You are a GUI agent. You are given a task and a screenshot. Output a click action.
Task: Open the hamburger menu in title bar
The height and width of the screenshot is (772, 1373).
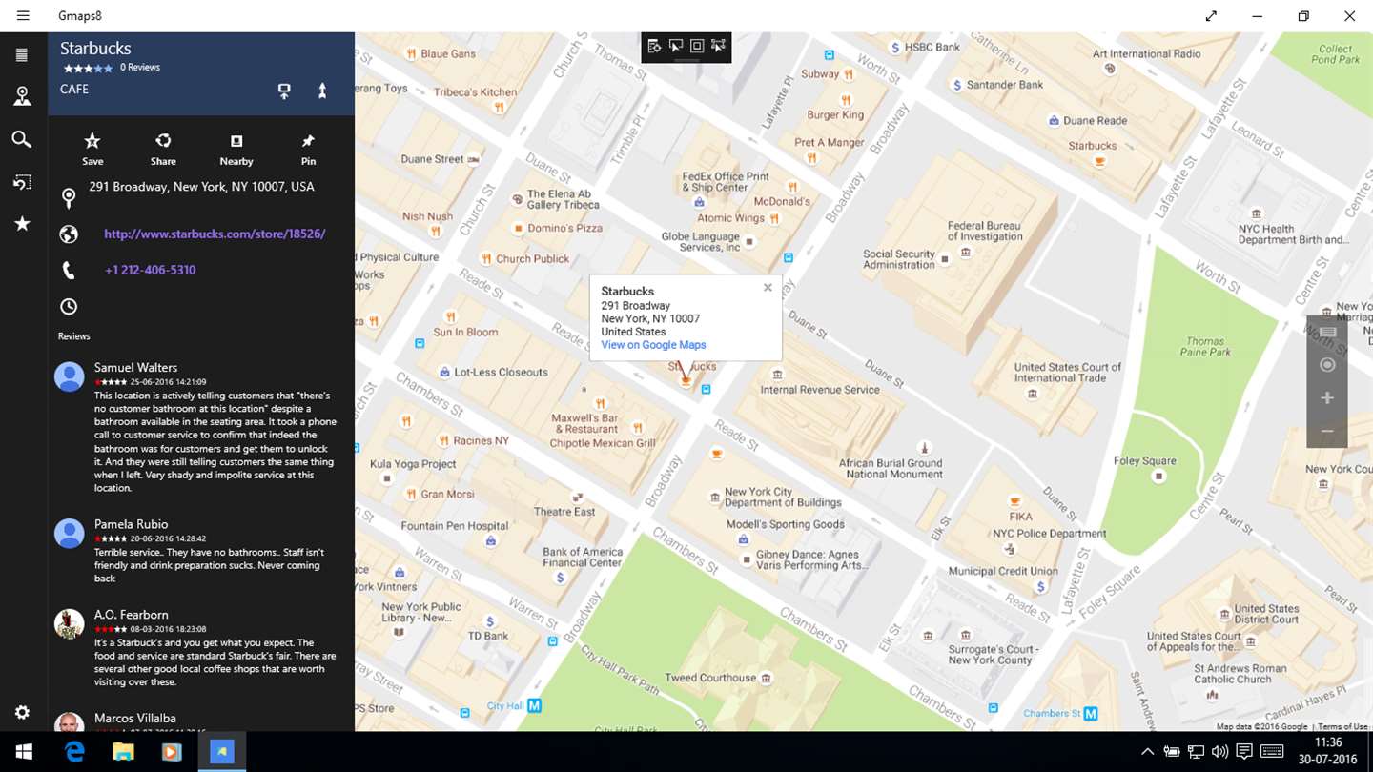click(x=23, y=16)
